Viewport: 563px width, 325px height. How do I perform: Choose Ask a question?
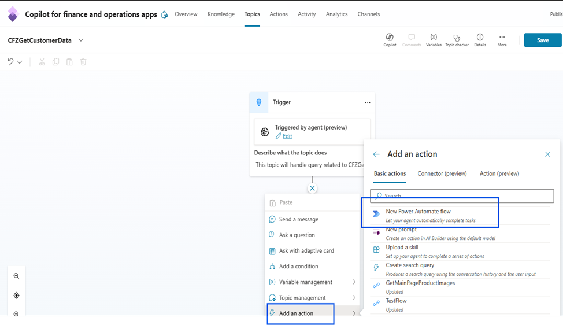(312, 235)
